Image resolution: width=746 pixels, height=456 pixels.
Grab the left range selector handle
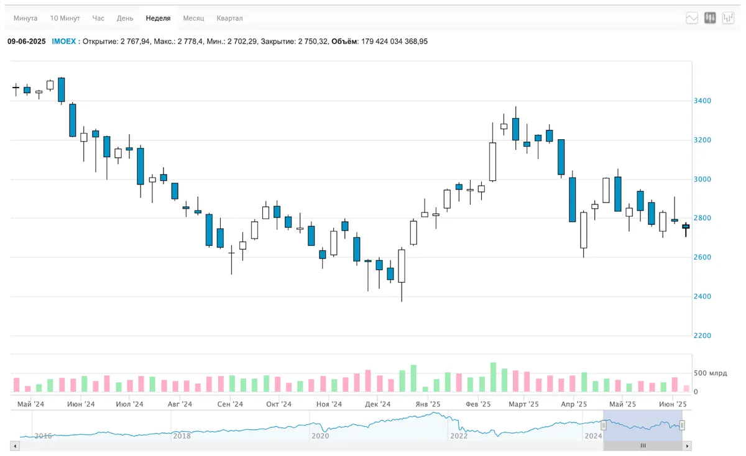coord(603,425)
